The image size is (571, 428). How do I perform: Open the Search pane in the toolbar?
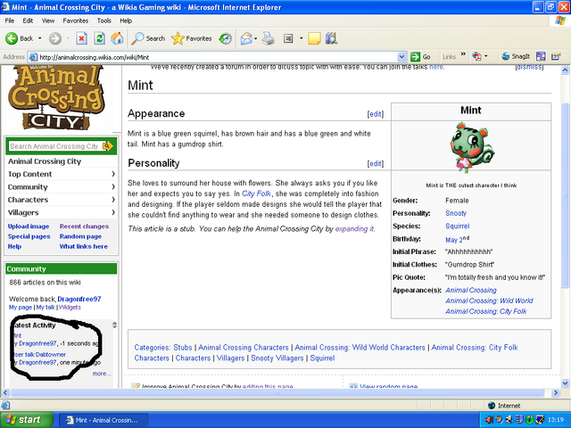[x=148, y=38]
